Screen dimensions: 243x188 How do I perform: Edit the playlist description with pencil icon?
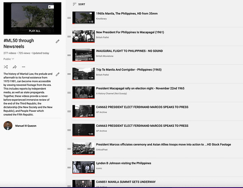tap(58, 74)
